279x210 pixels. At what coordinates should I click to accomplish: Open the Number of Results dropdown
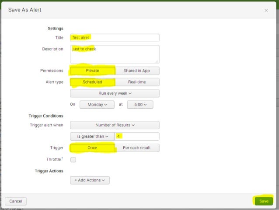coord(115,125)
